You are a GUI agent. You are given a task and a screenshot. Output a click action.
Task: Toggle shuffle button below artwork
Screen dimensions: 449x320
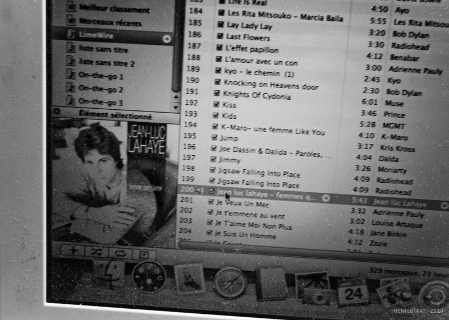pos(96,252)
